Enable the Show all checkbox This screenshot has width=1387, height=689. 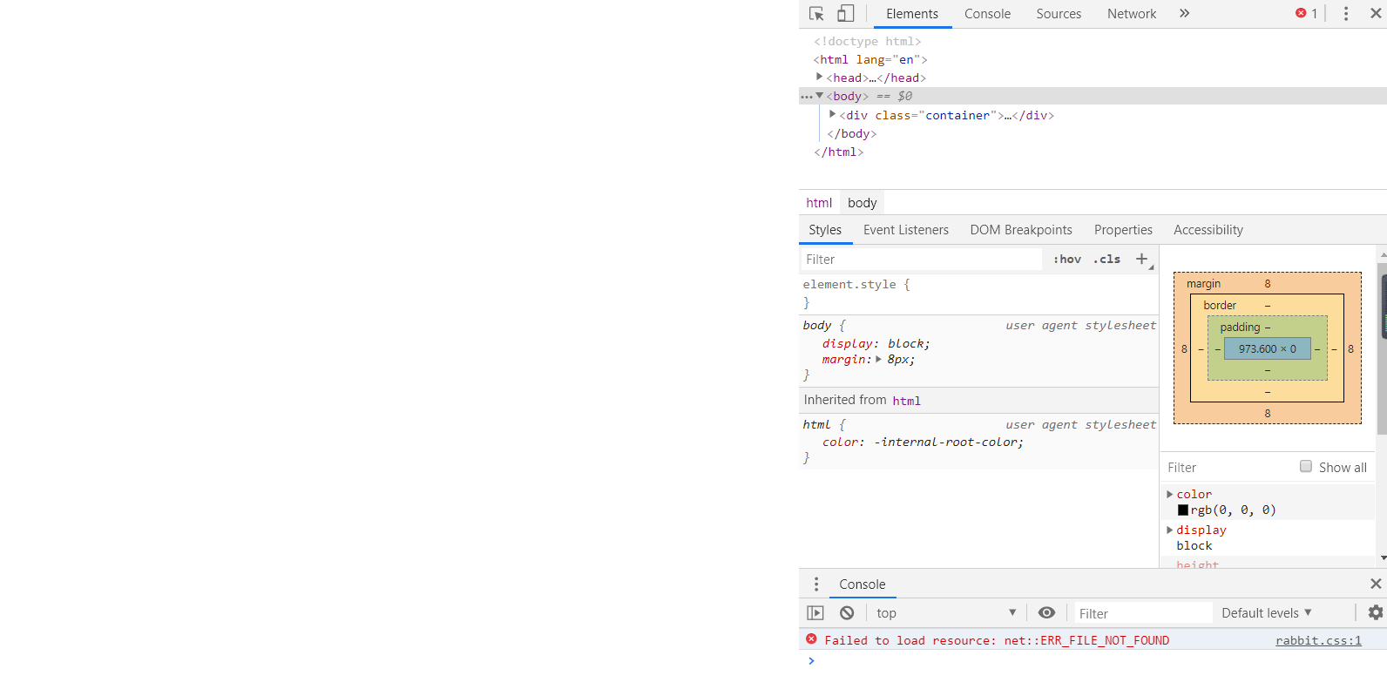[1306, 467]
